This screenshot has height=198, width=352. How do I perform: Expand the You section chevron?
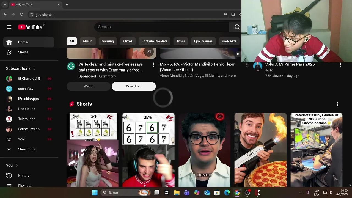[x=16, y=166]
